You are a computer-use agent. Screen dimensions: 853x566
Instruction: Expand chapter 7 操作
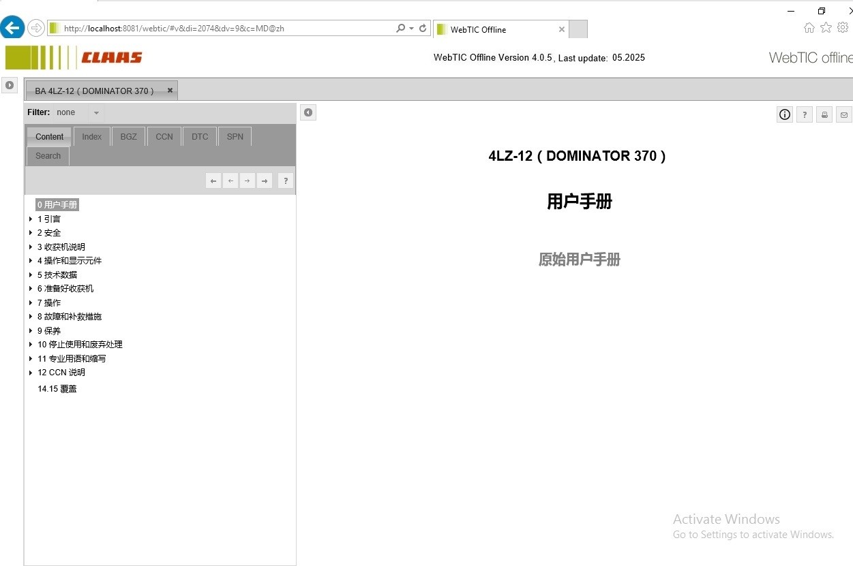(x=31, y=303)
